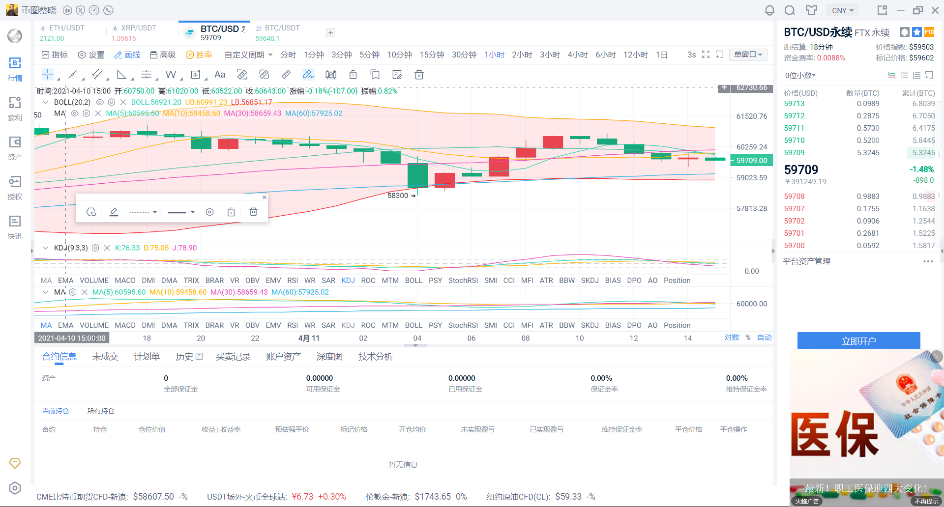Open settings gear in floating drawing toolbar
Image resolution: width=944 pixels, height=507 pixels.
coord(209,212)
